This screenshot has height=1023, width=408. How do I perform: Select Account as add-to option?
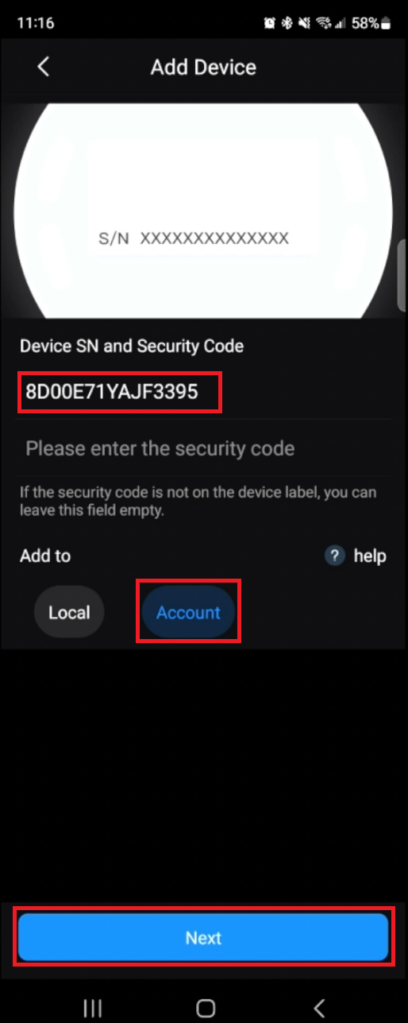click(x=188, y=613)
